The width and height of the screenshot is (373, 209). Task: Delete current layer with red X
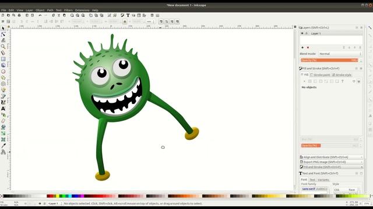click(308, 48)
